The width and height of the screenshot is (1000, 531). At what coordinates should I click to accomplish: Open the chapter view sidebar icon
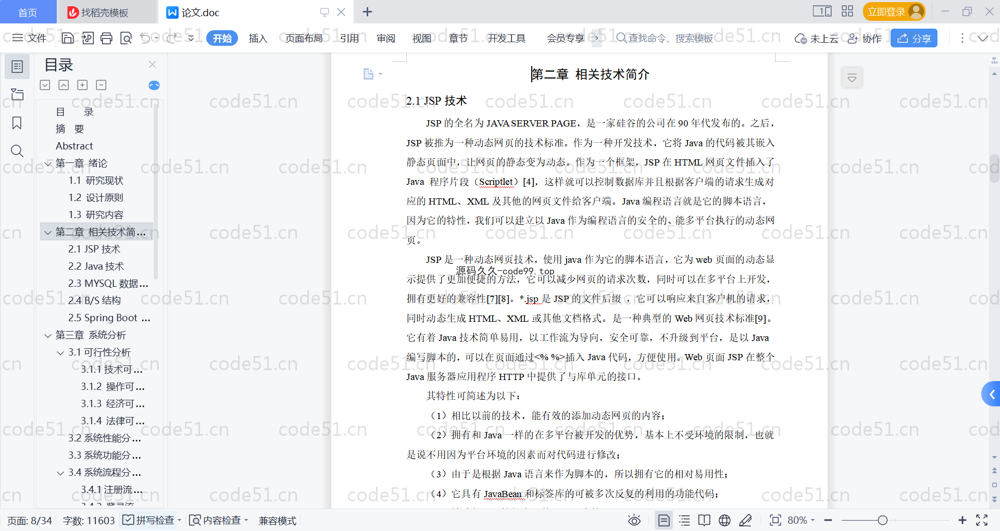point(17,94)
